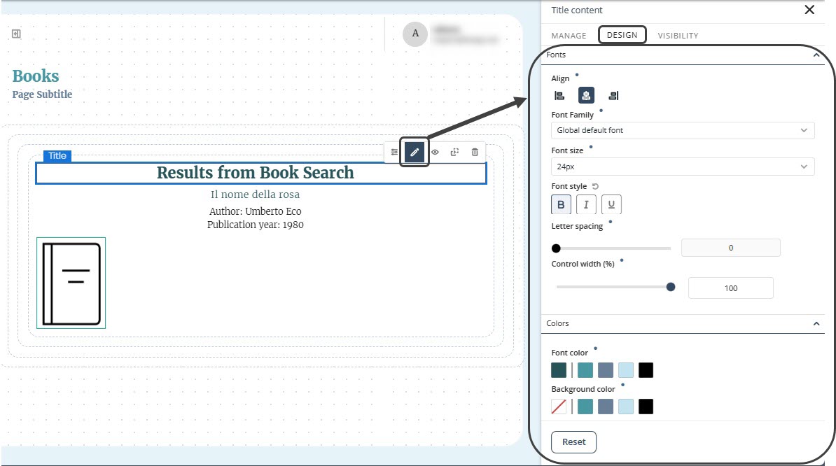
Task: Align title text to the left
Action: (559, 96)
